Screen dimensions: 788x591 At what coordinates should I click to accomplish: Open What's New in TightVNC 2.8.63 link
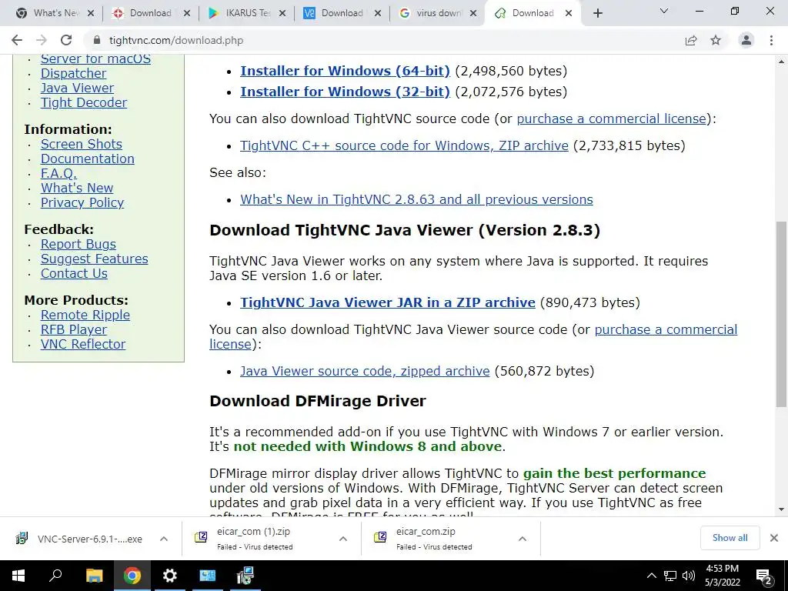point(416,199)
